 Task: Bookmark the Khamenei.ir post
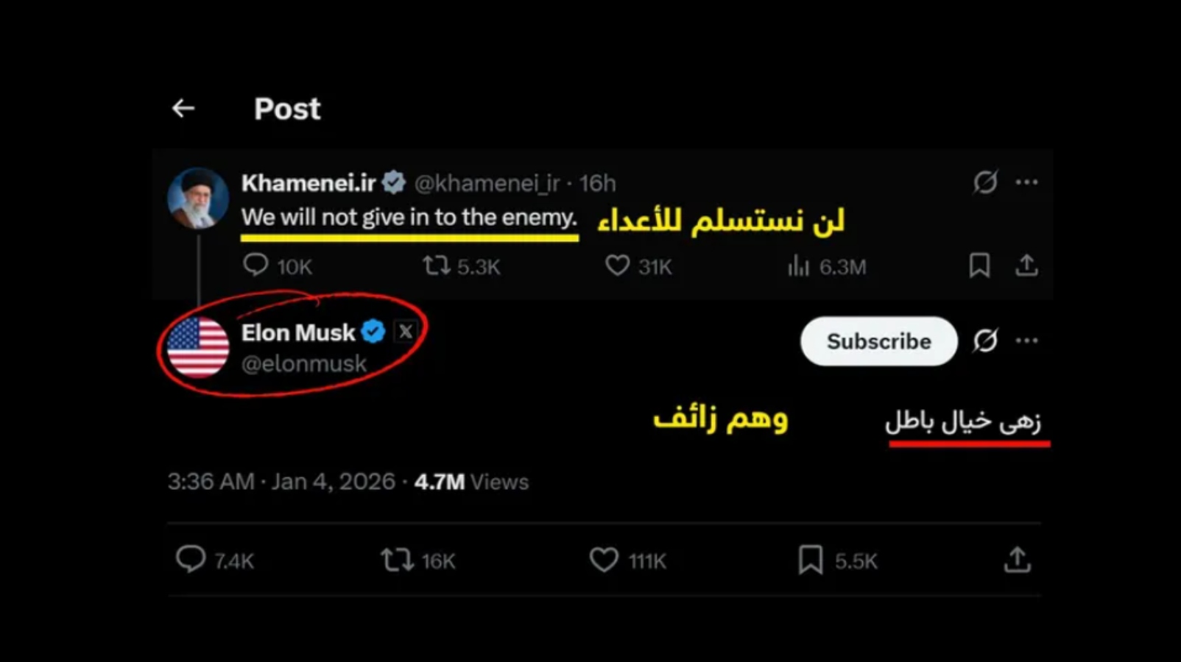coord(979,265)
